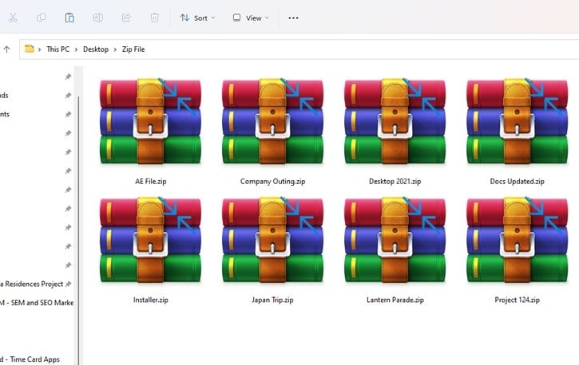Image resolution: width=579 pixels, height=365 pixels.
Task: Click the Japan Trip.zip file name
Action: coord(272,300)
